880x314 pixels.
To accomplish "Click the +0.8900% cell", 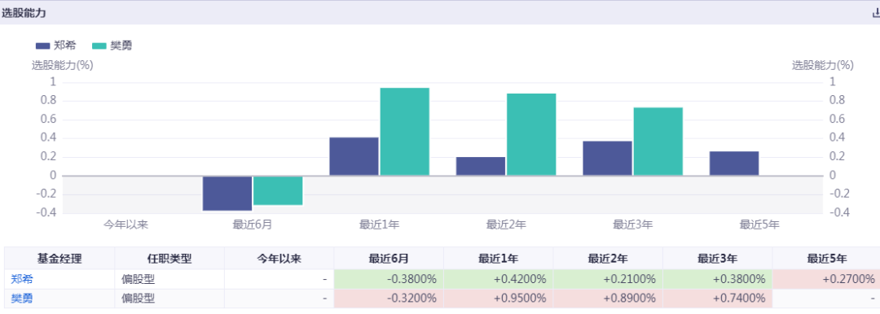I will [608, 299].
